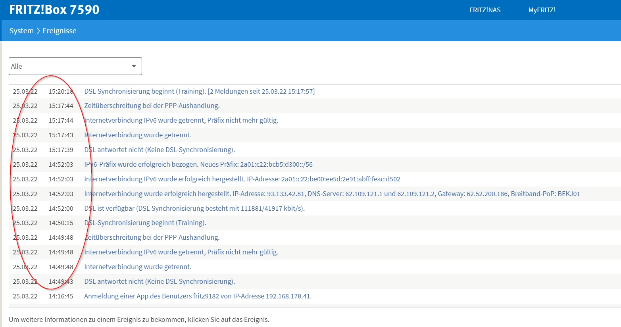The image size is (621, 327).
Task: Select the Ereignisse breadcrumb entry
Action: [x=60, y=31]
